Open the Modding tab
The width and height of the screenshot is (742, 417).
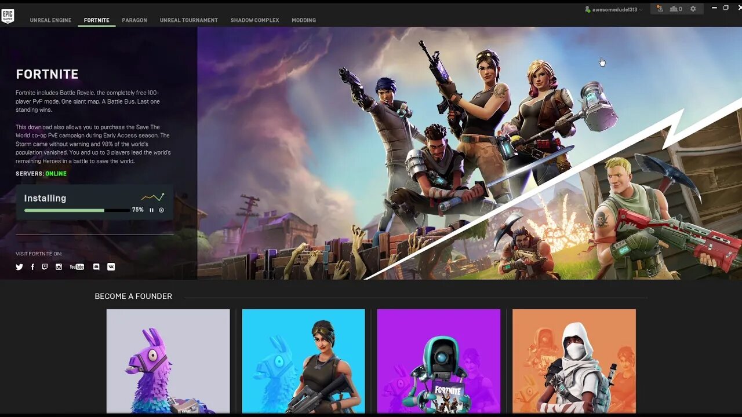tap(304, 20)
